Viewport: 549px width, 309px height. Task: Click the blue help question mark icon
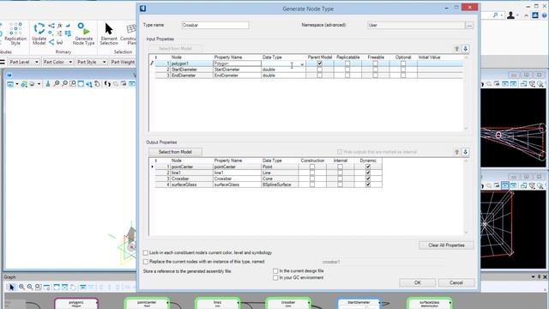click(545, 15)
